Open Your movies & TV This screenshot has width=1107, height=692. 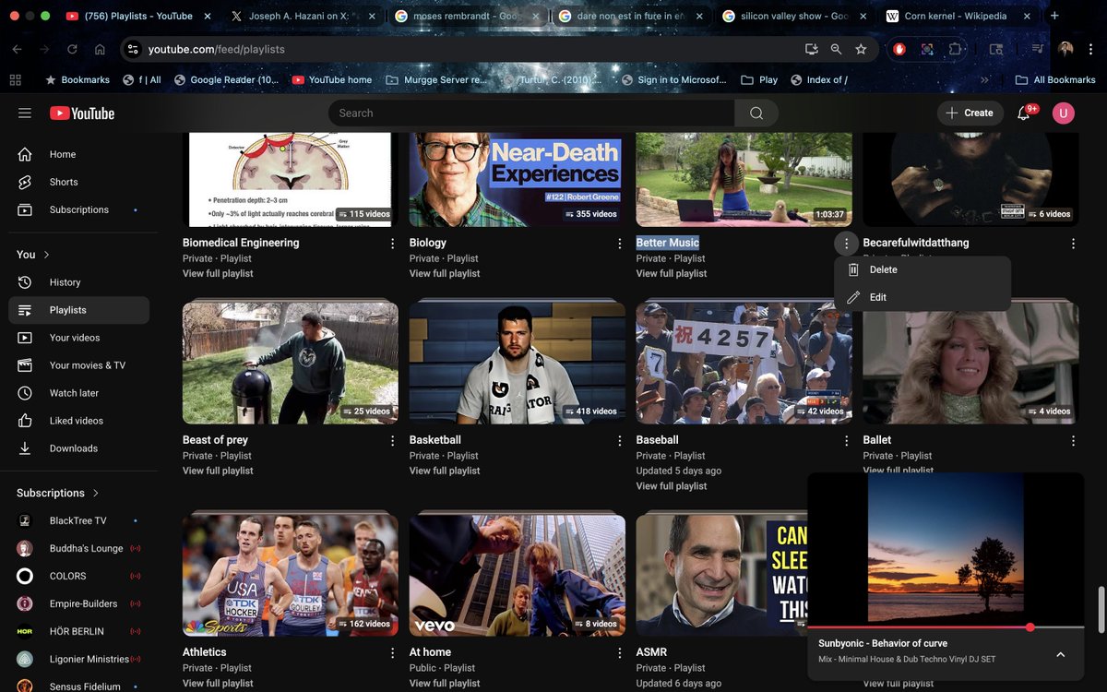78,365
